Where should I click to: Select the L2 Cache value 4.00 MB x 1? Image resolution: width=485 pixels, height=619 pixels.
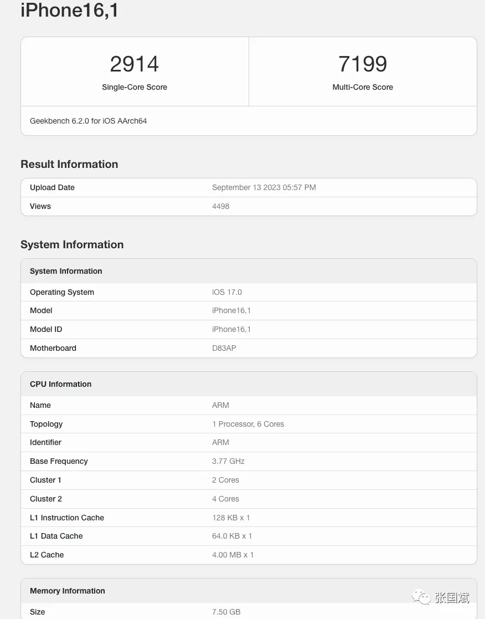click(233, 555)
